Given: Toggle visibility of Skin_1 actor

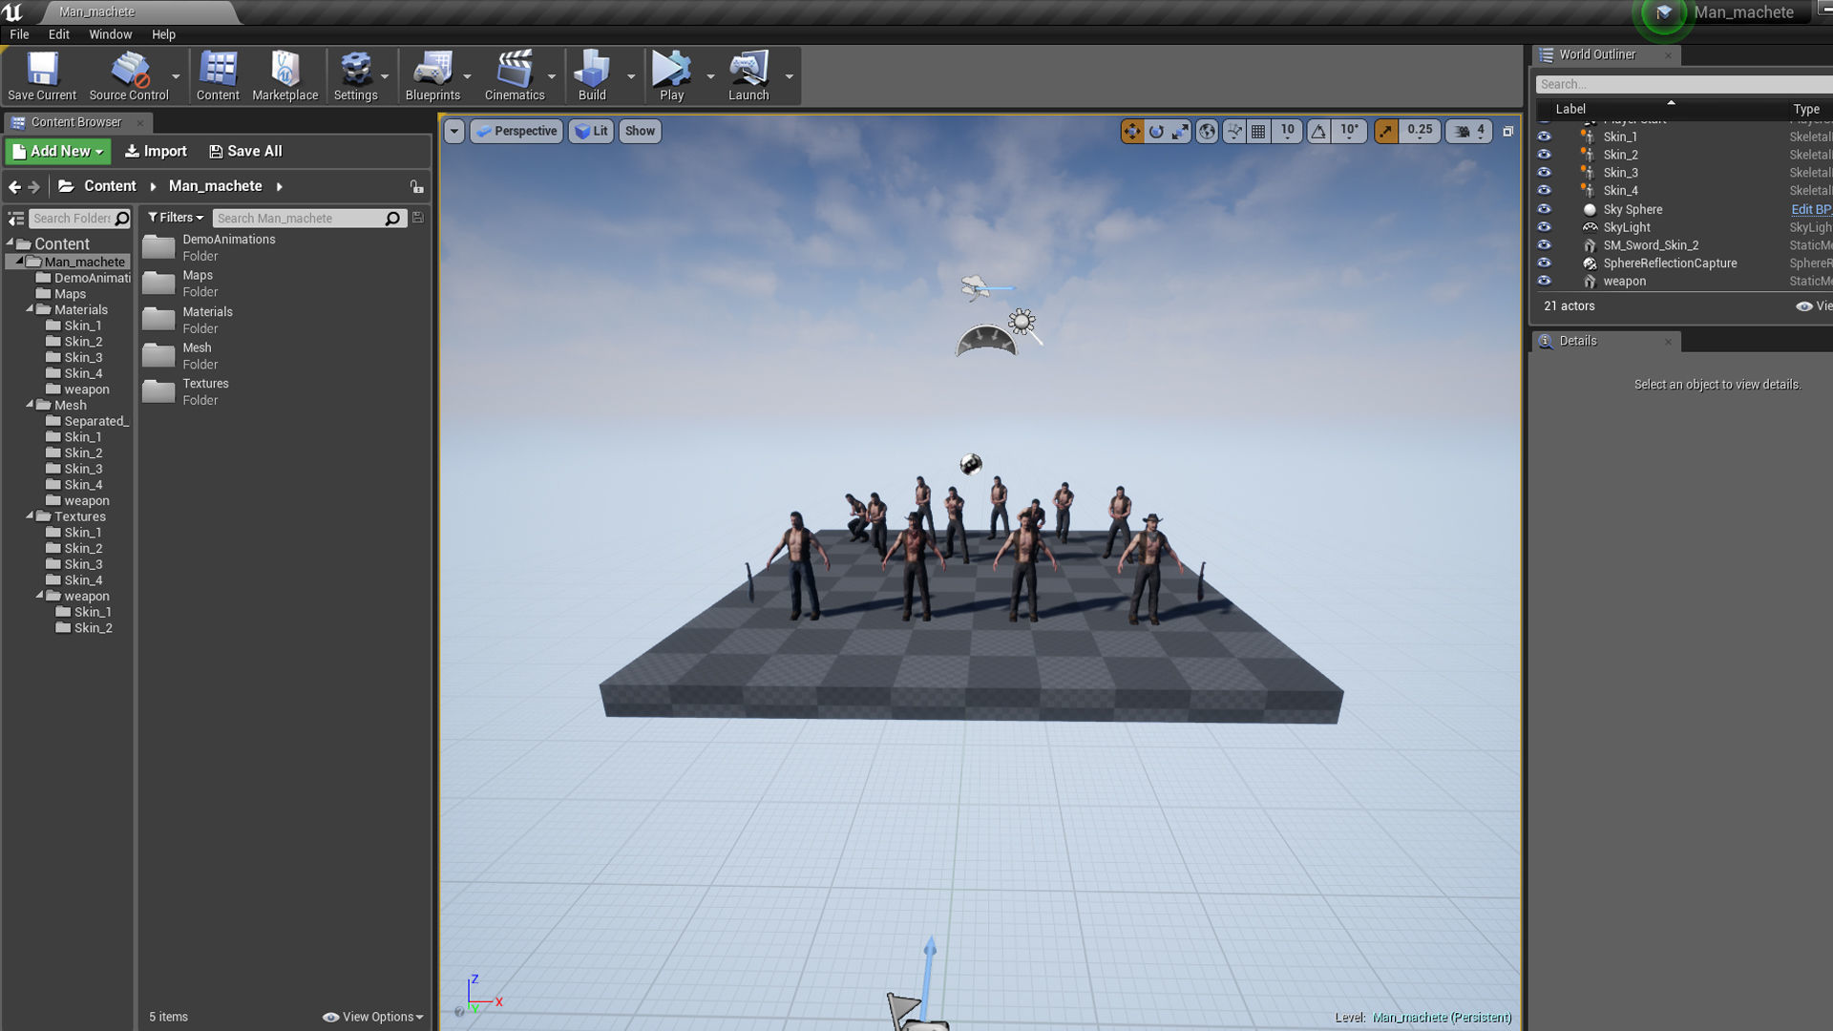Looking at the screenshot, I should (1544, 137).
